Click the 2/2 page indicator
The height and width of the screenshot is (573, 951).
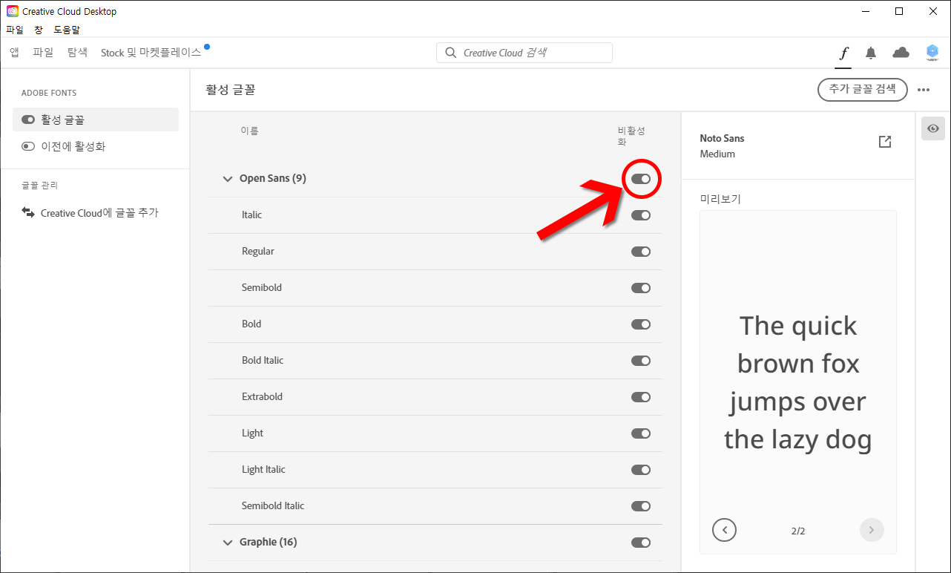pos(798,531)
